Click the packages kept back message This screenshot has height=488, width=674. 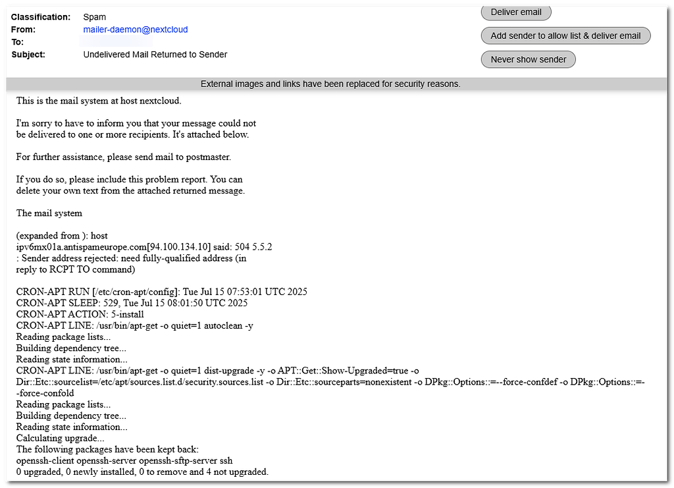(x=118, y=449)
